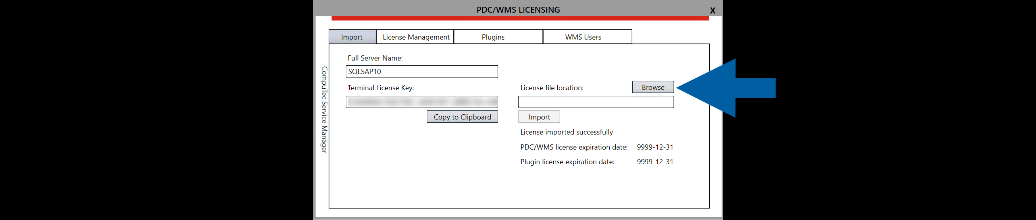Browse for a license file
Image resolution: width=1036 pixels, height=220 pixels.
pos(653,87)
